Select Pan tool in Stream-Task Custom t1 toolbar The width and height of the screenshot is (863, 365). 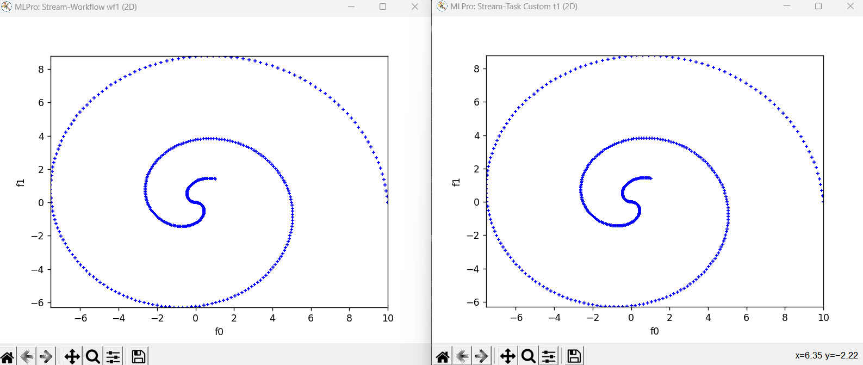point(508,357)
